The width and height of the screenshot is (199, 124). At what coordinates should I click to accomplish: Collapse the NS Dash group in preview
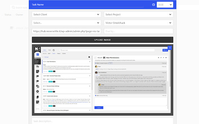pos(43,57)
